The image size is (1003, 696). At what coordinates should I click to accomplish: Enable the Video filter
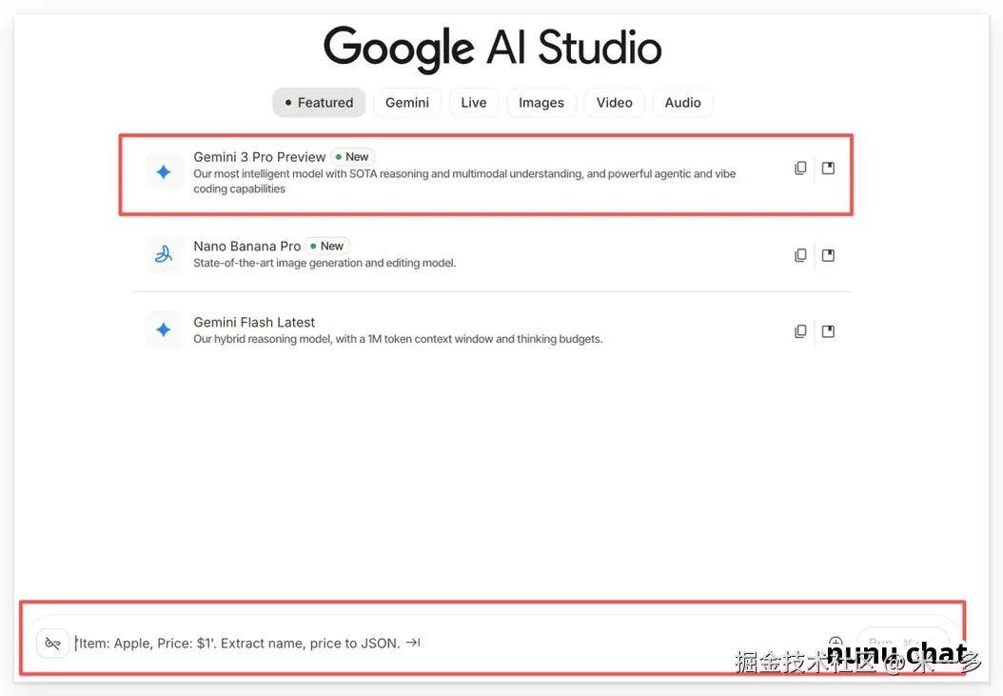pos(614,102)
